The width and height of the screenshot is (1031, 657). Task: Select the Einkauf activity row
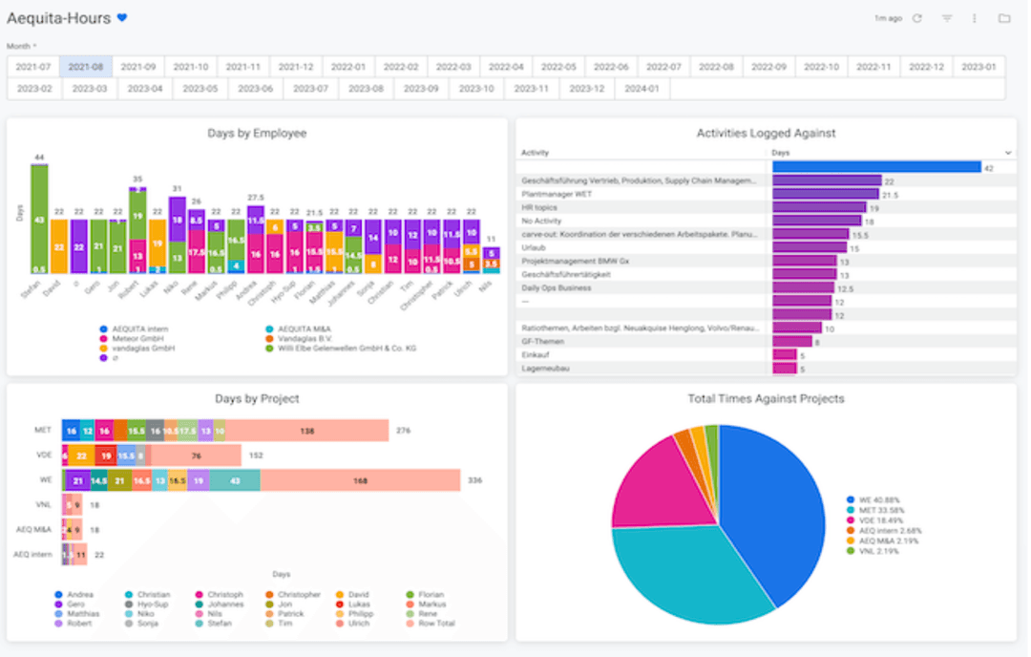click(x=766, y=355)
